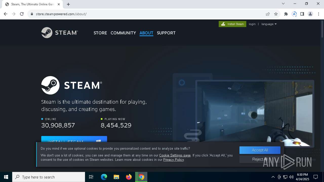Open the Windows Start menu
This screenshot has width=324, height=182.
[6, 177]
